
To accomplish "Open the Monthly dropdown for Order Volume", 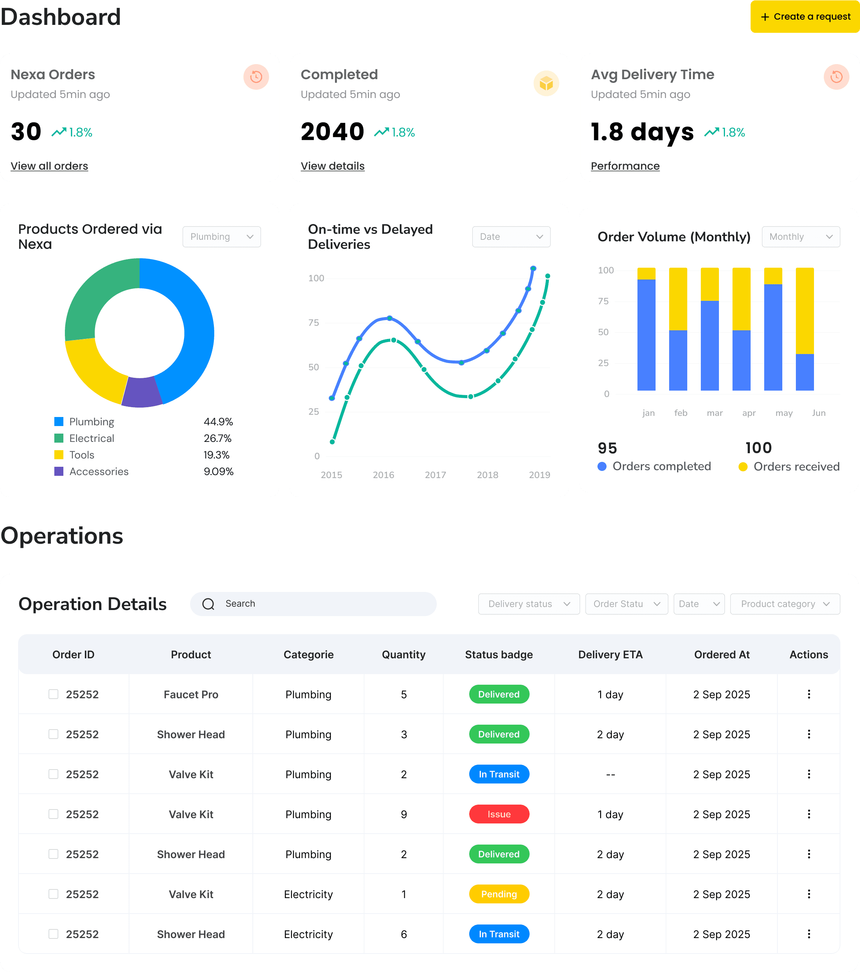I will (800, 237).
